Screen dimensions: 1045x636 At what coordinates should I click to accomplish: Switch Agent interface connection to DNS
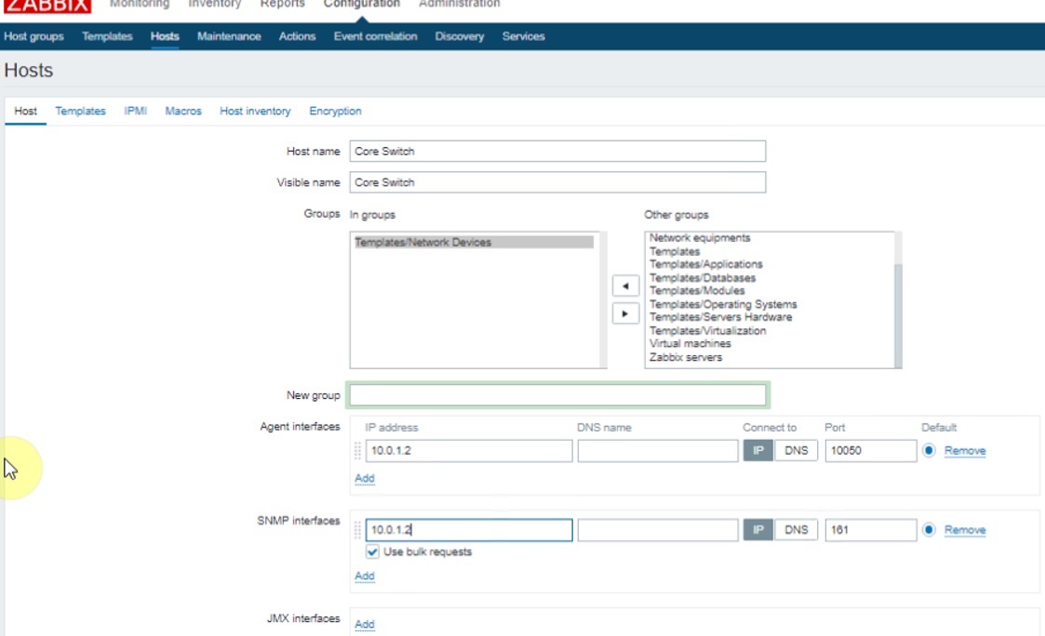tap(797, 451)
